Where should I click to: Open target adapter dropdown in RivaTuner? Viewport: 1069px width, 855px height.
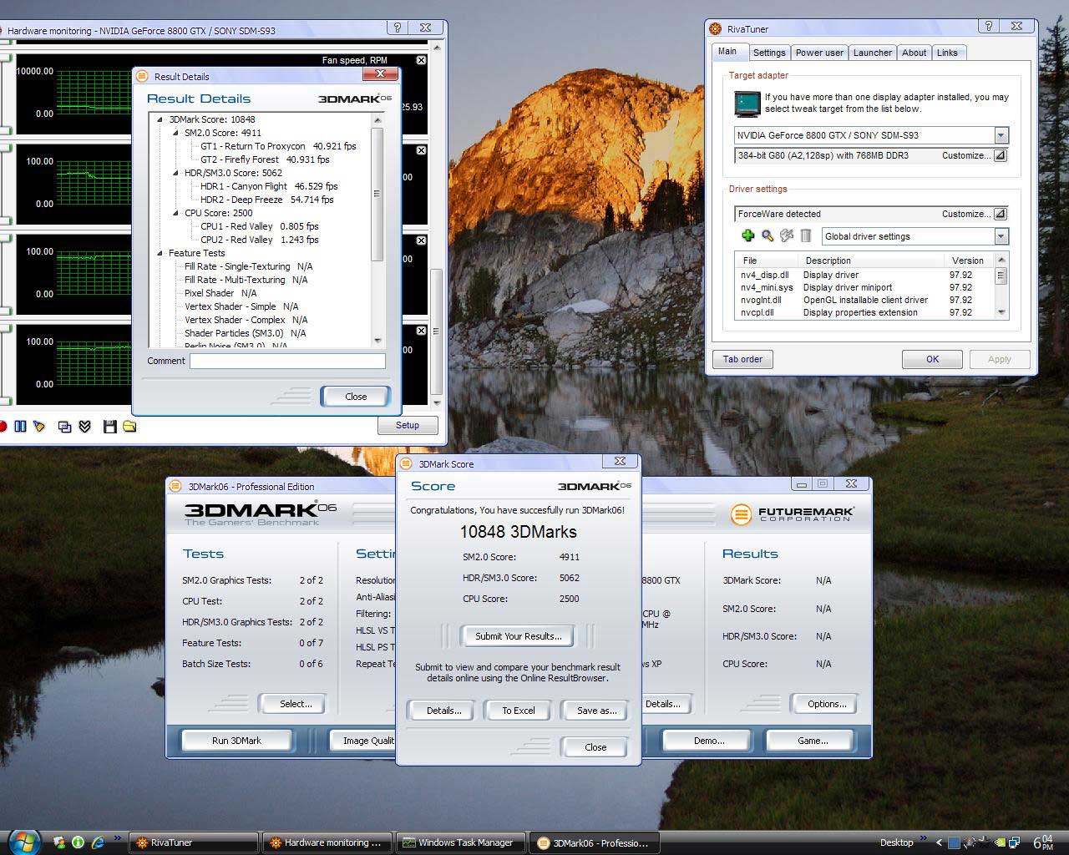pos(1001,135)
